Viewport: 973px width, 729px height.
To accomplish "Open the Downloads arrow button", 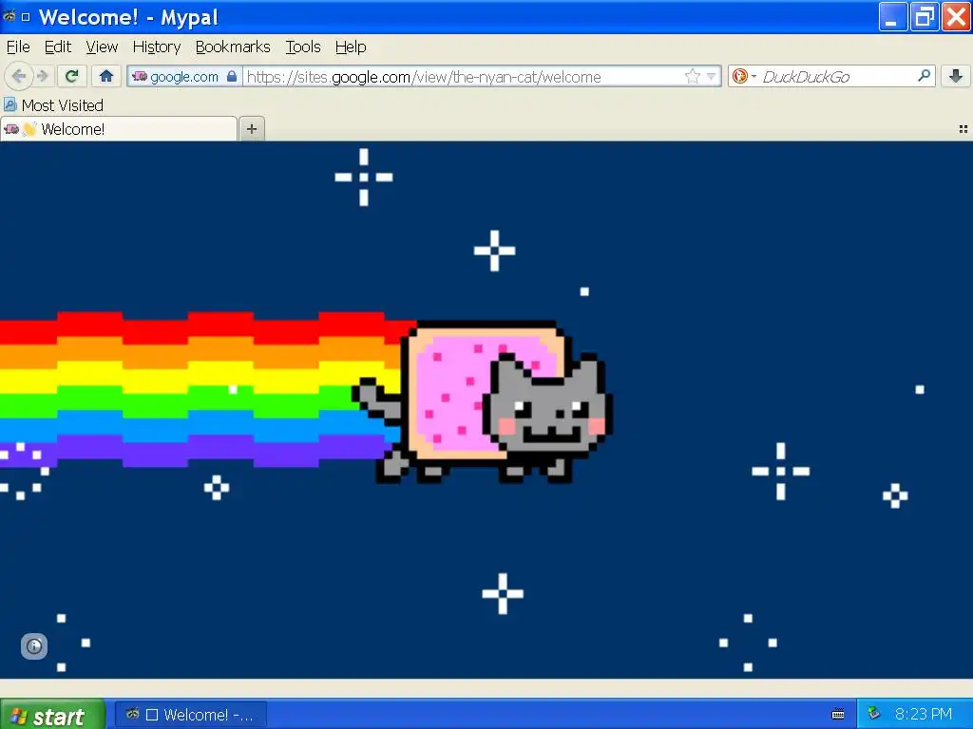I will (956, 76).
